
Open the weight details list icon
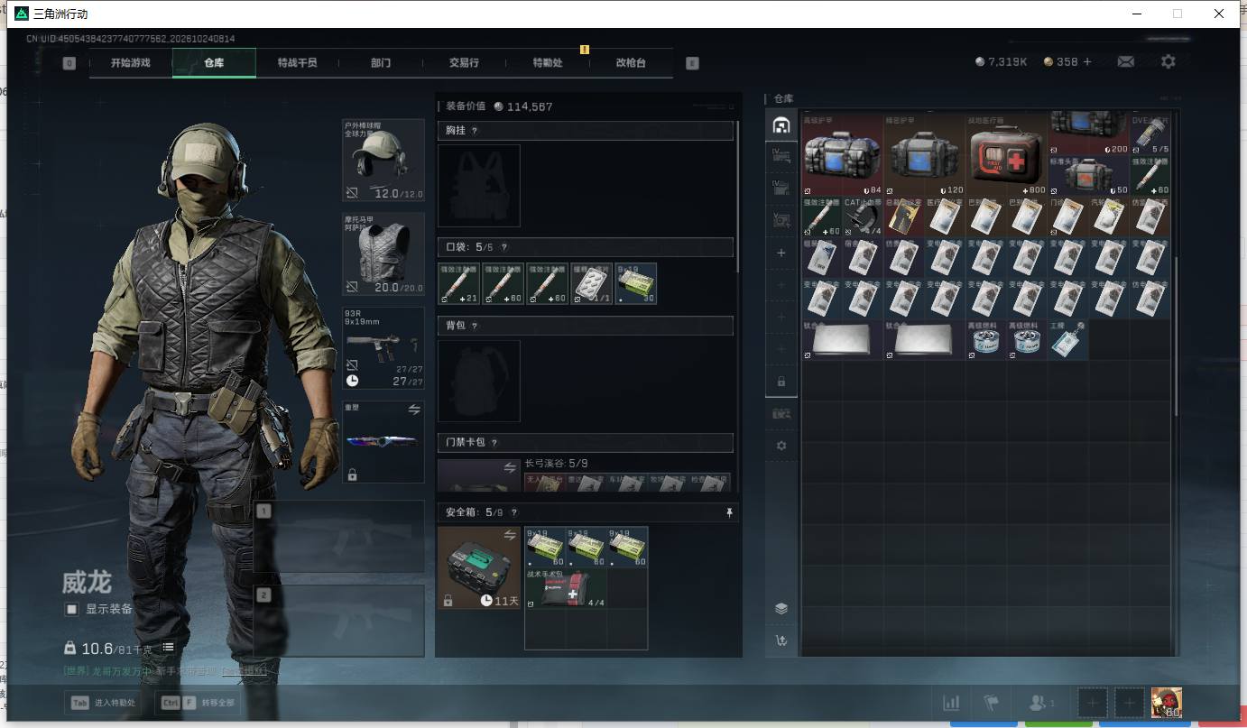click(168, 648)
